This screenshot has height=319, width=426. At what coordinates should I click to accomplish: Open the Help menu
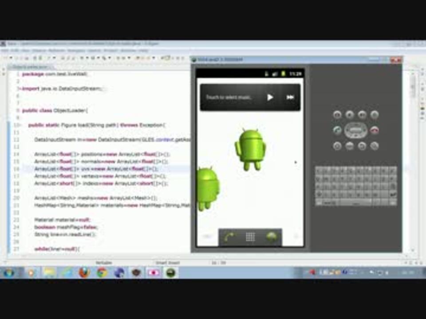click(x=143, y=51)
